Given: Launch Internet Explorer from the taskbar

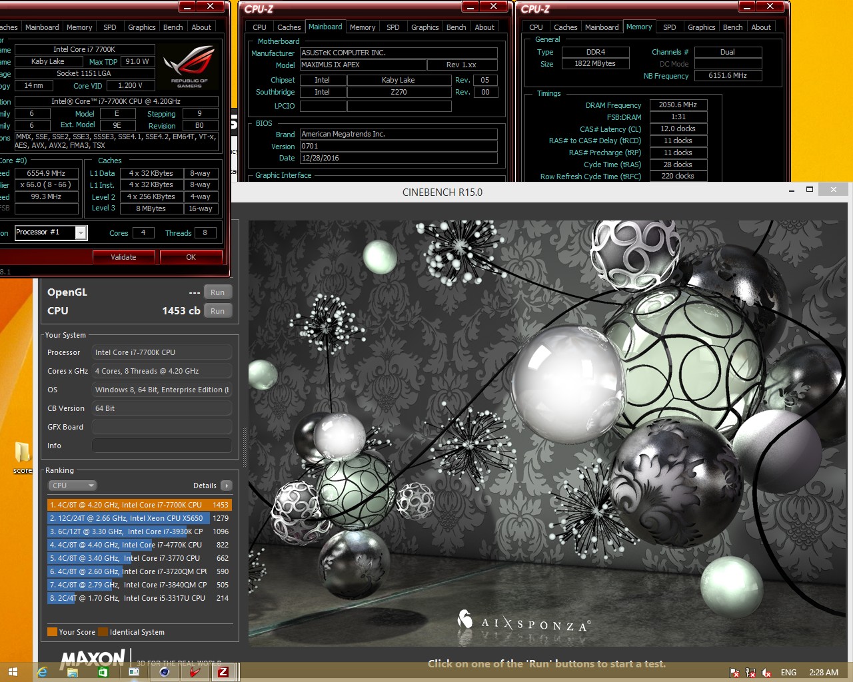Looking at the screenshot, I should pos(42,672).
